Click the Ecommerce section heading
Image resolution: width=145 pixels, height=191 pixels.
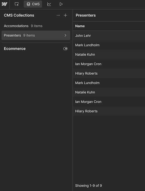15,49
